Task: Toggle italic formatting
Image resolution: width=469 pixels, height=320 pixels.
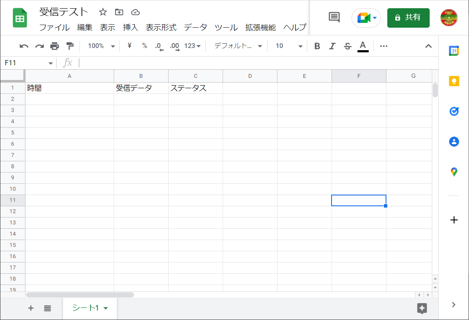Action: 332,46
